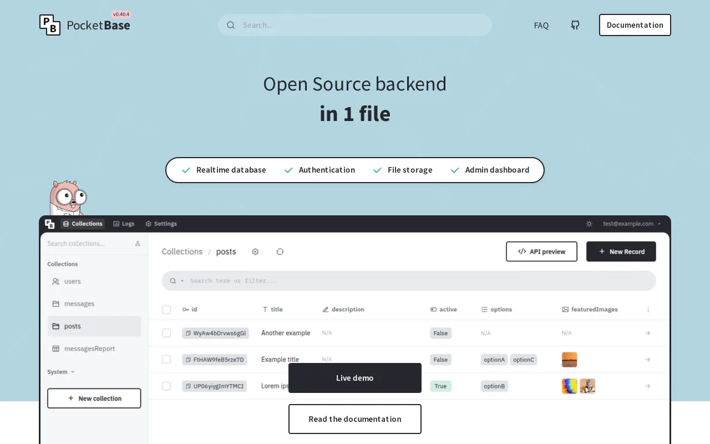Select the messages collection
The image size is (710, 444).
click(x=94, y=304)
